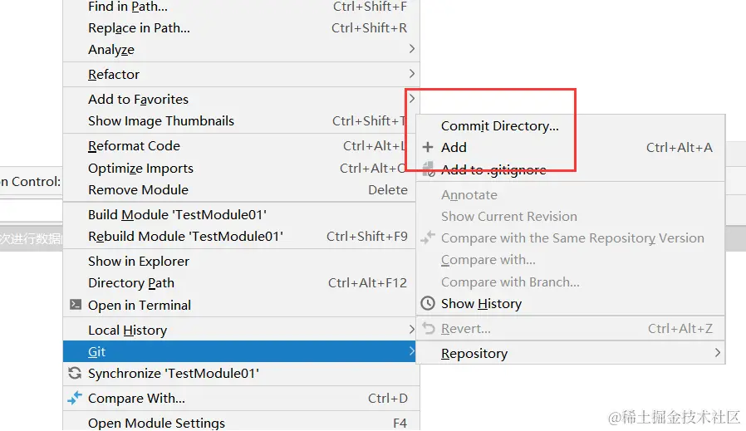
Task: Click the blue Compare With arrows icon
Action: pyautogui.click(x=75, y=398)
